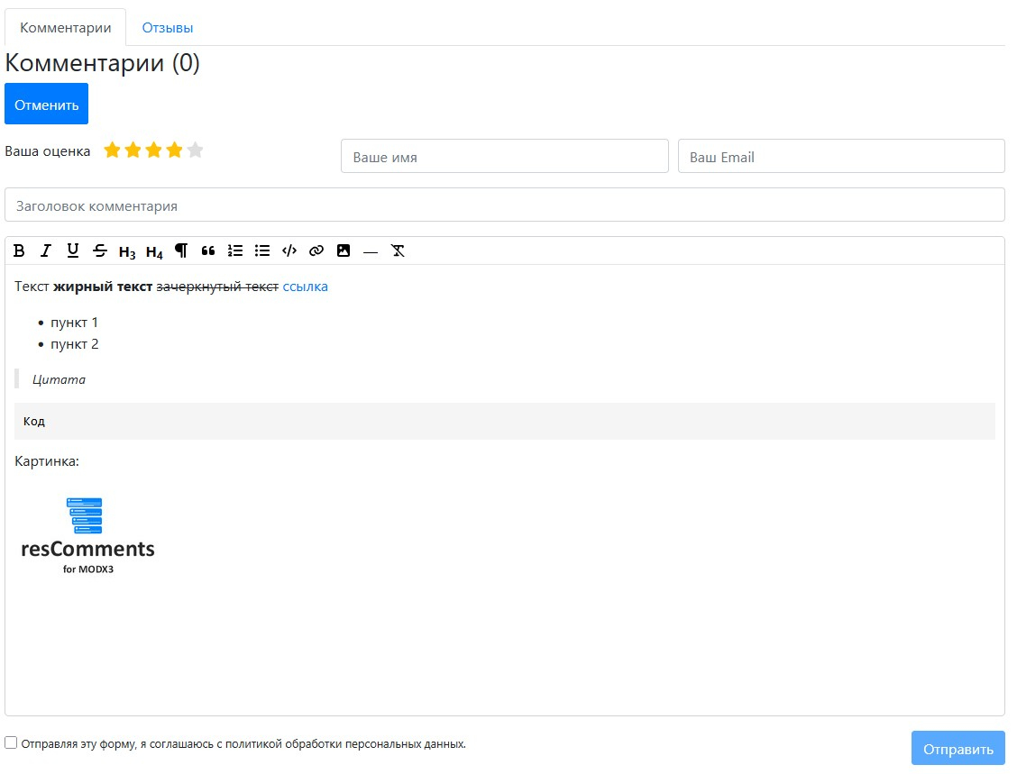Viewport: 1017px width, 774px height.
Task: Insert a blockquote with the quote icon
Action: tap(208, 250)
